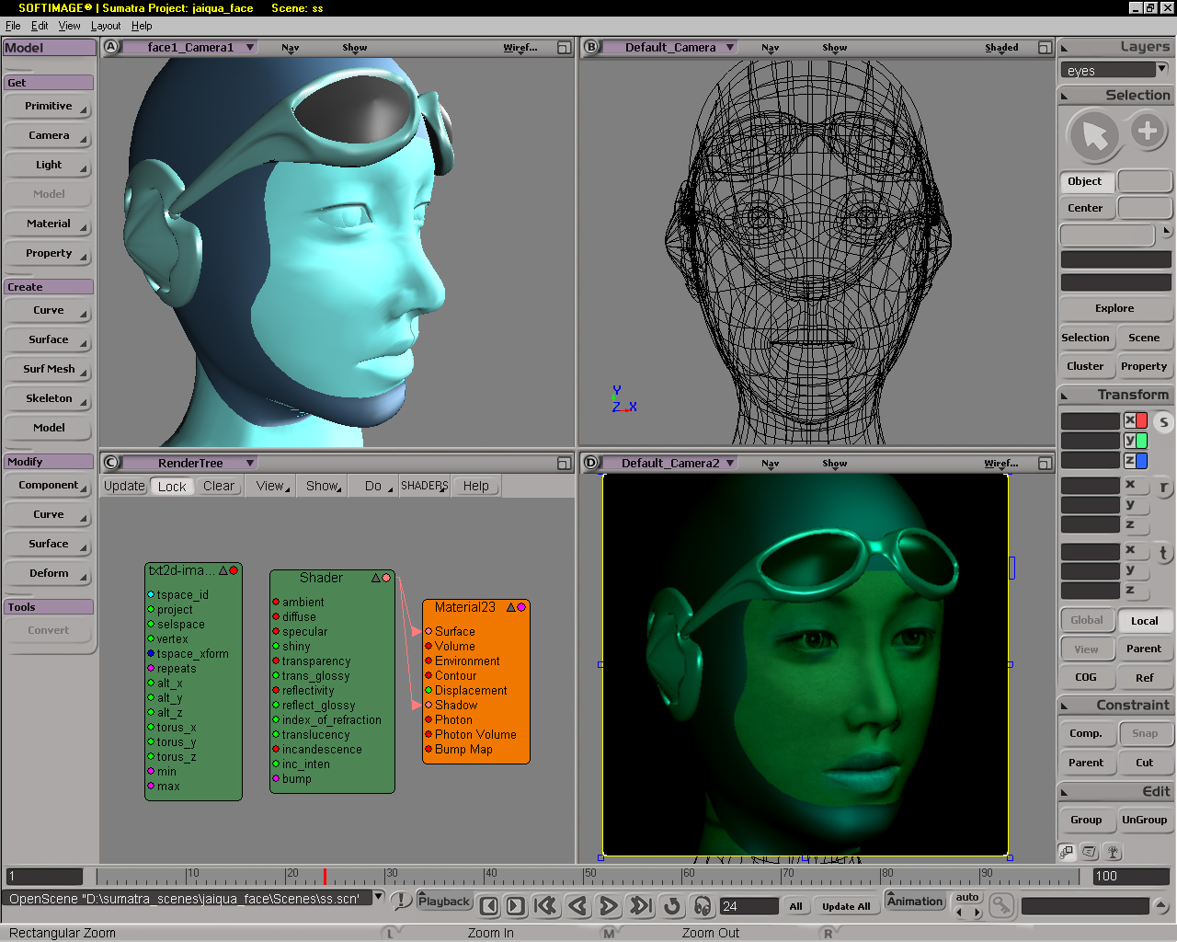
Task: Click the Update All button
Action: click(x=845, y=906)
